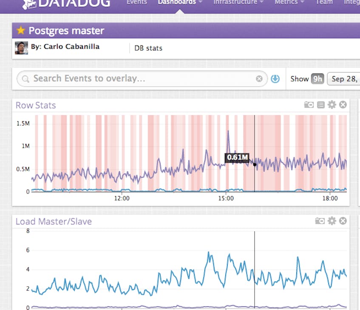Switch to the Events menu item
This screenshot has width=360, height=310.
coord(136,2)
